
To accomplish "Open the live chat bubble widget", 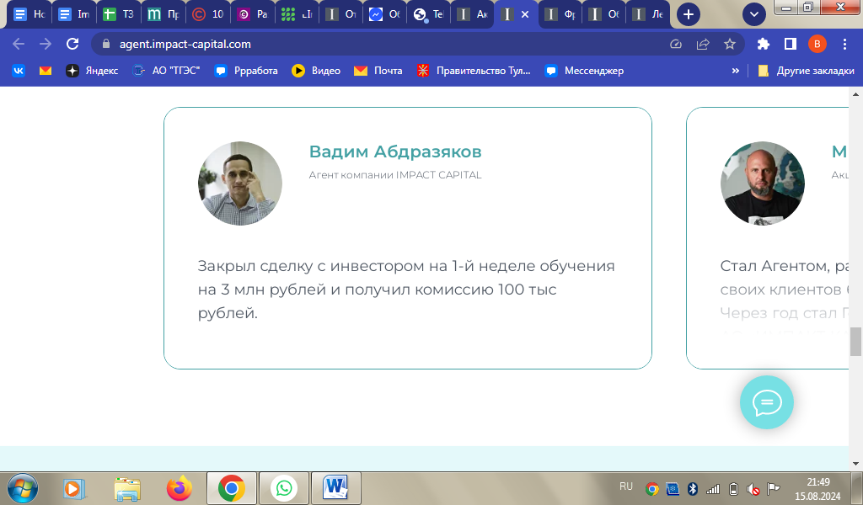I will point(767,402).
